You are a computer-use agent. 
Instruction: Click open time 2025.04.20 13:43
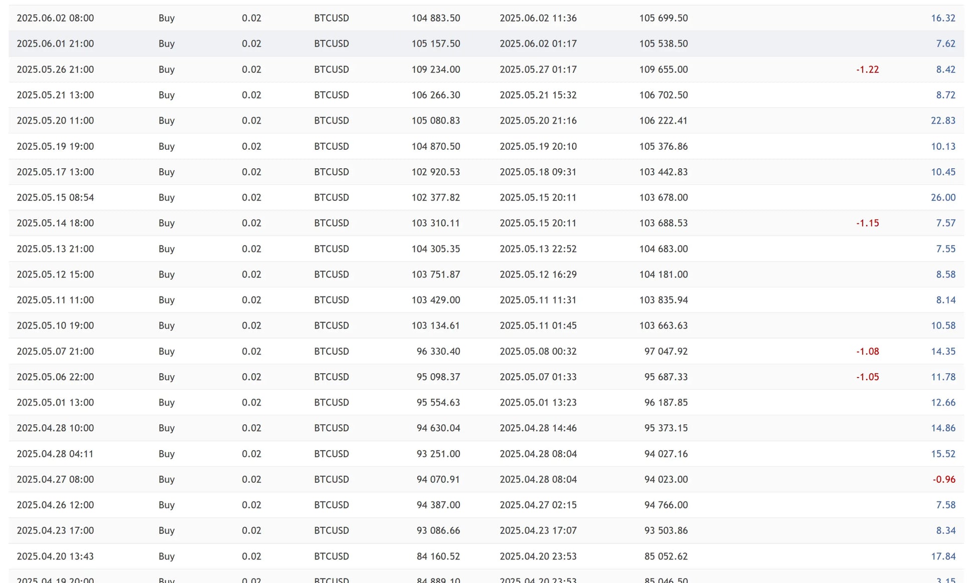pyautogui.click(x=55, y=556)
